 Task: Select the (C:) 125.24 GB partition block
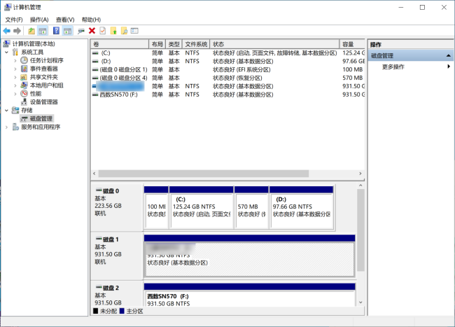pos(202,208)
